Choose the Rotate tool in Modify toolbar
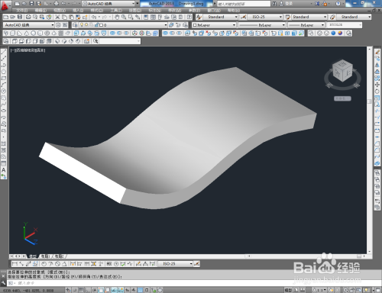This screenshot has width=382, height=293. [377, 92]
